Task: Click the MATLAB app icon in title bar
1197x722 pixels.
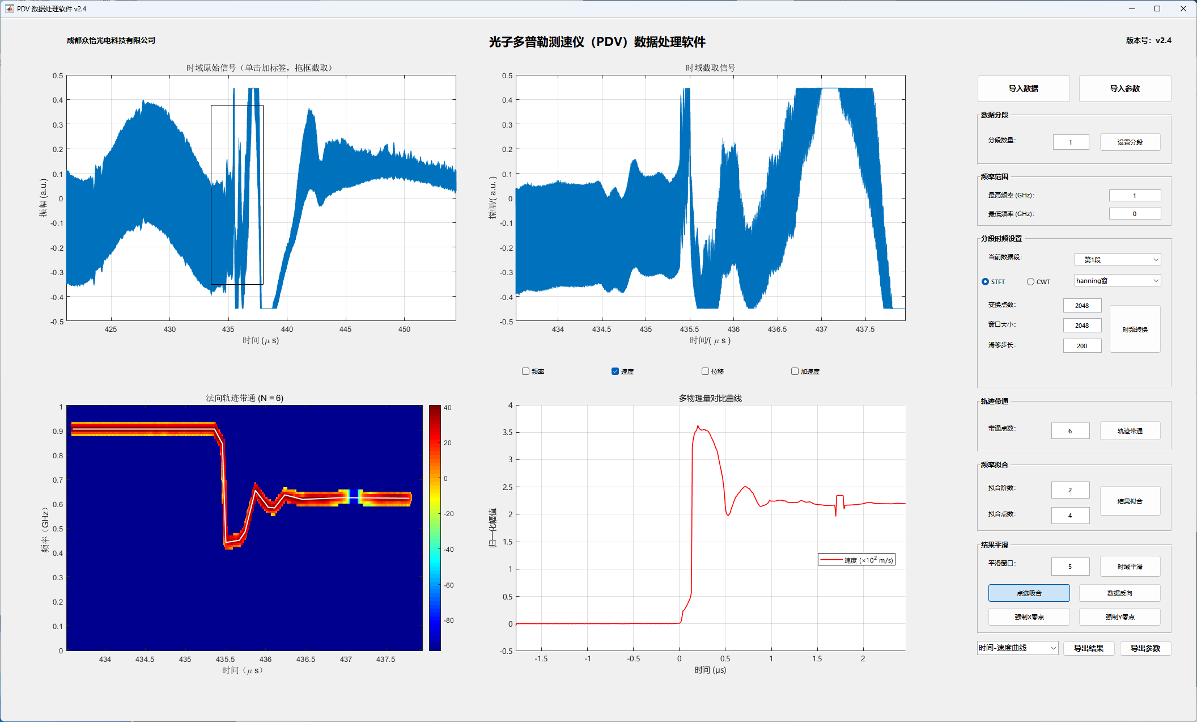Action: point(9,9)
